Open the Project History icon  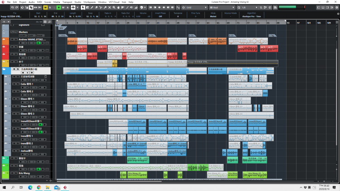click(22, 8)
